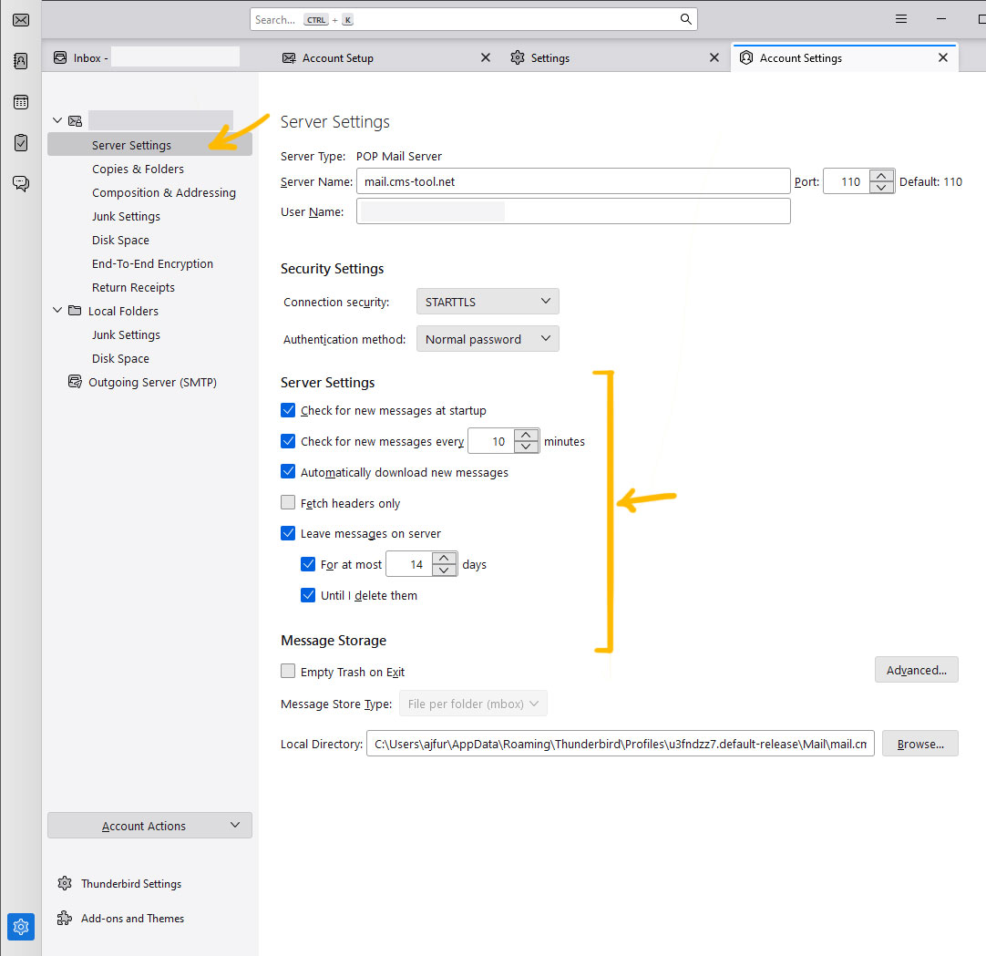This screenshot has width=986, height=956.
Task: Open the Address Book space
Action: 20,61
